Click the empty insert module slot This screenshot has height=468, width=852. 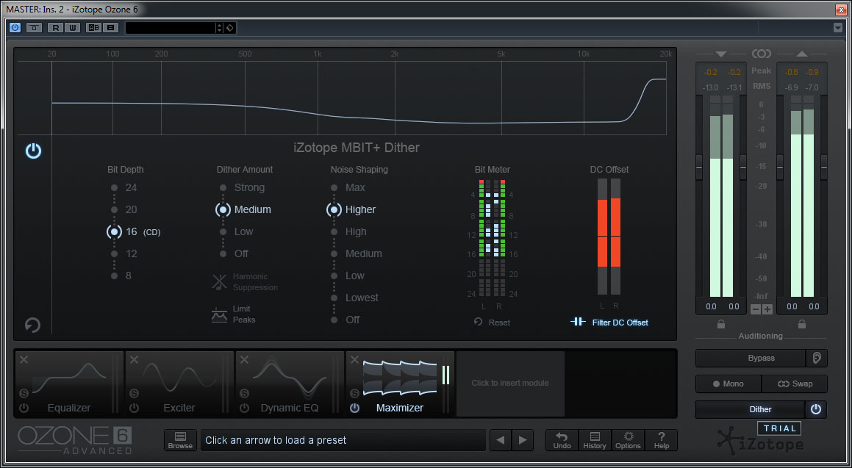point(510,383)
